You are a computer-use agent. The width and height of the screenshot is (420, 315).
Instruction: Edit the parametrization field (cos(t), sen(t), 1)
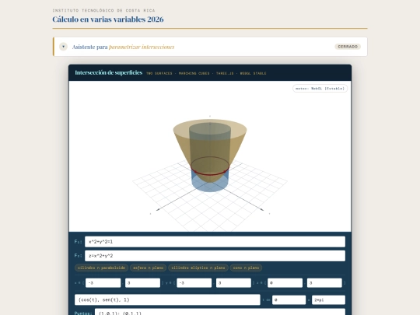167,299
